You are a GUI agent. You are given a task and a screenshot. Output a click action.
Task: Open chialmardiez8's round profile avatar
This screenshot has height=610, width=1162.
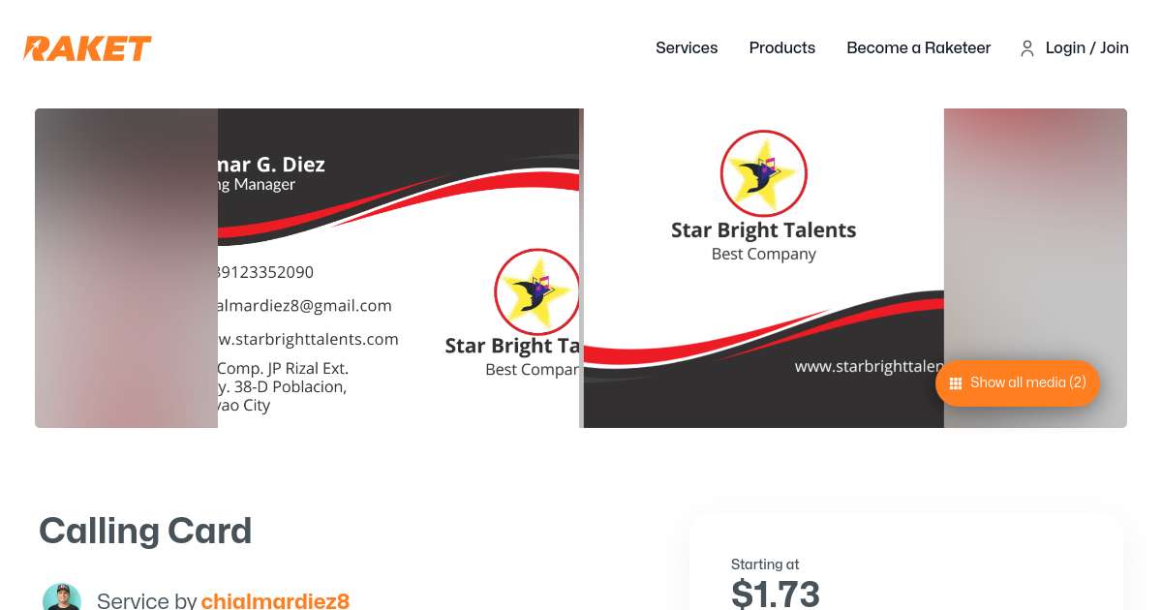tap(62, 596)
